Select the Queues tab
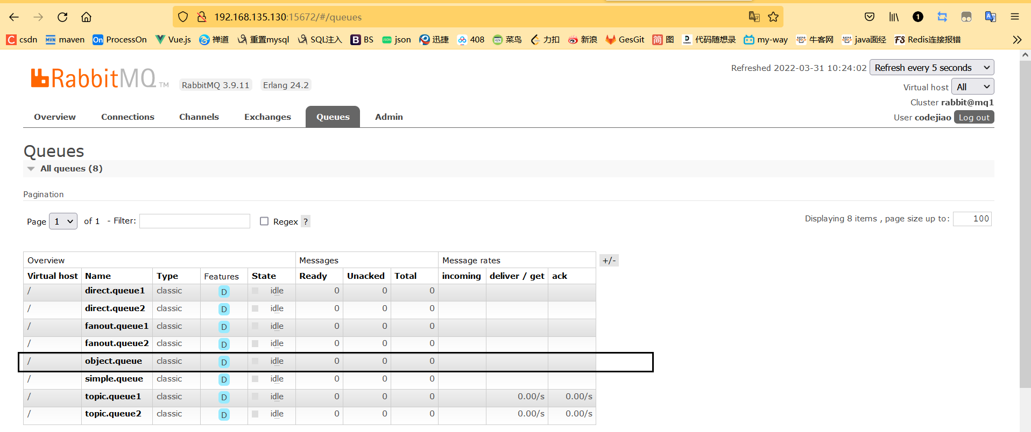The width and height of the screenshot is (1031, 432). pos(333,117)
